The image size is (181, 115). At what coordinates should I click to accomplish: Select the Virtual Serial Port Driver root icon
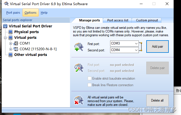coord(5,26)
